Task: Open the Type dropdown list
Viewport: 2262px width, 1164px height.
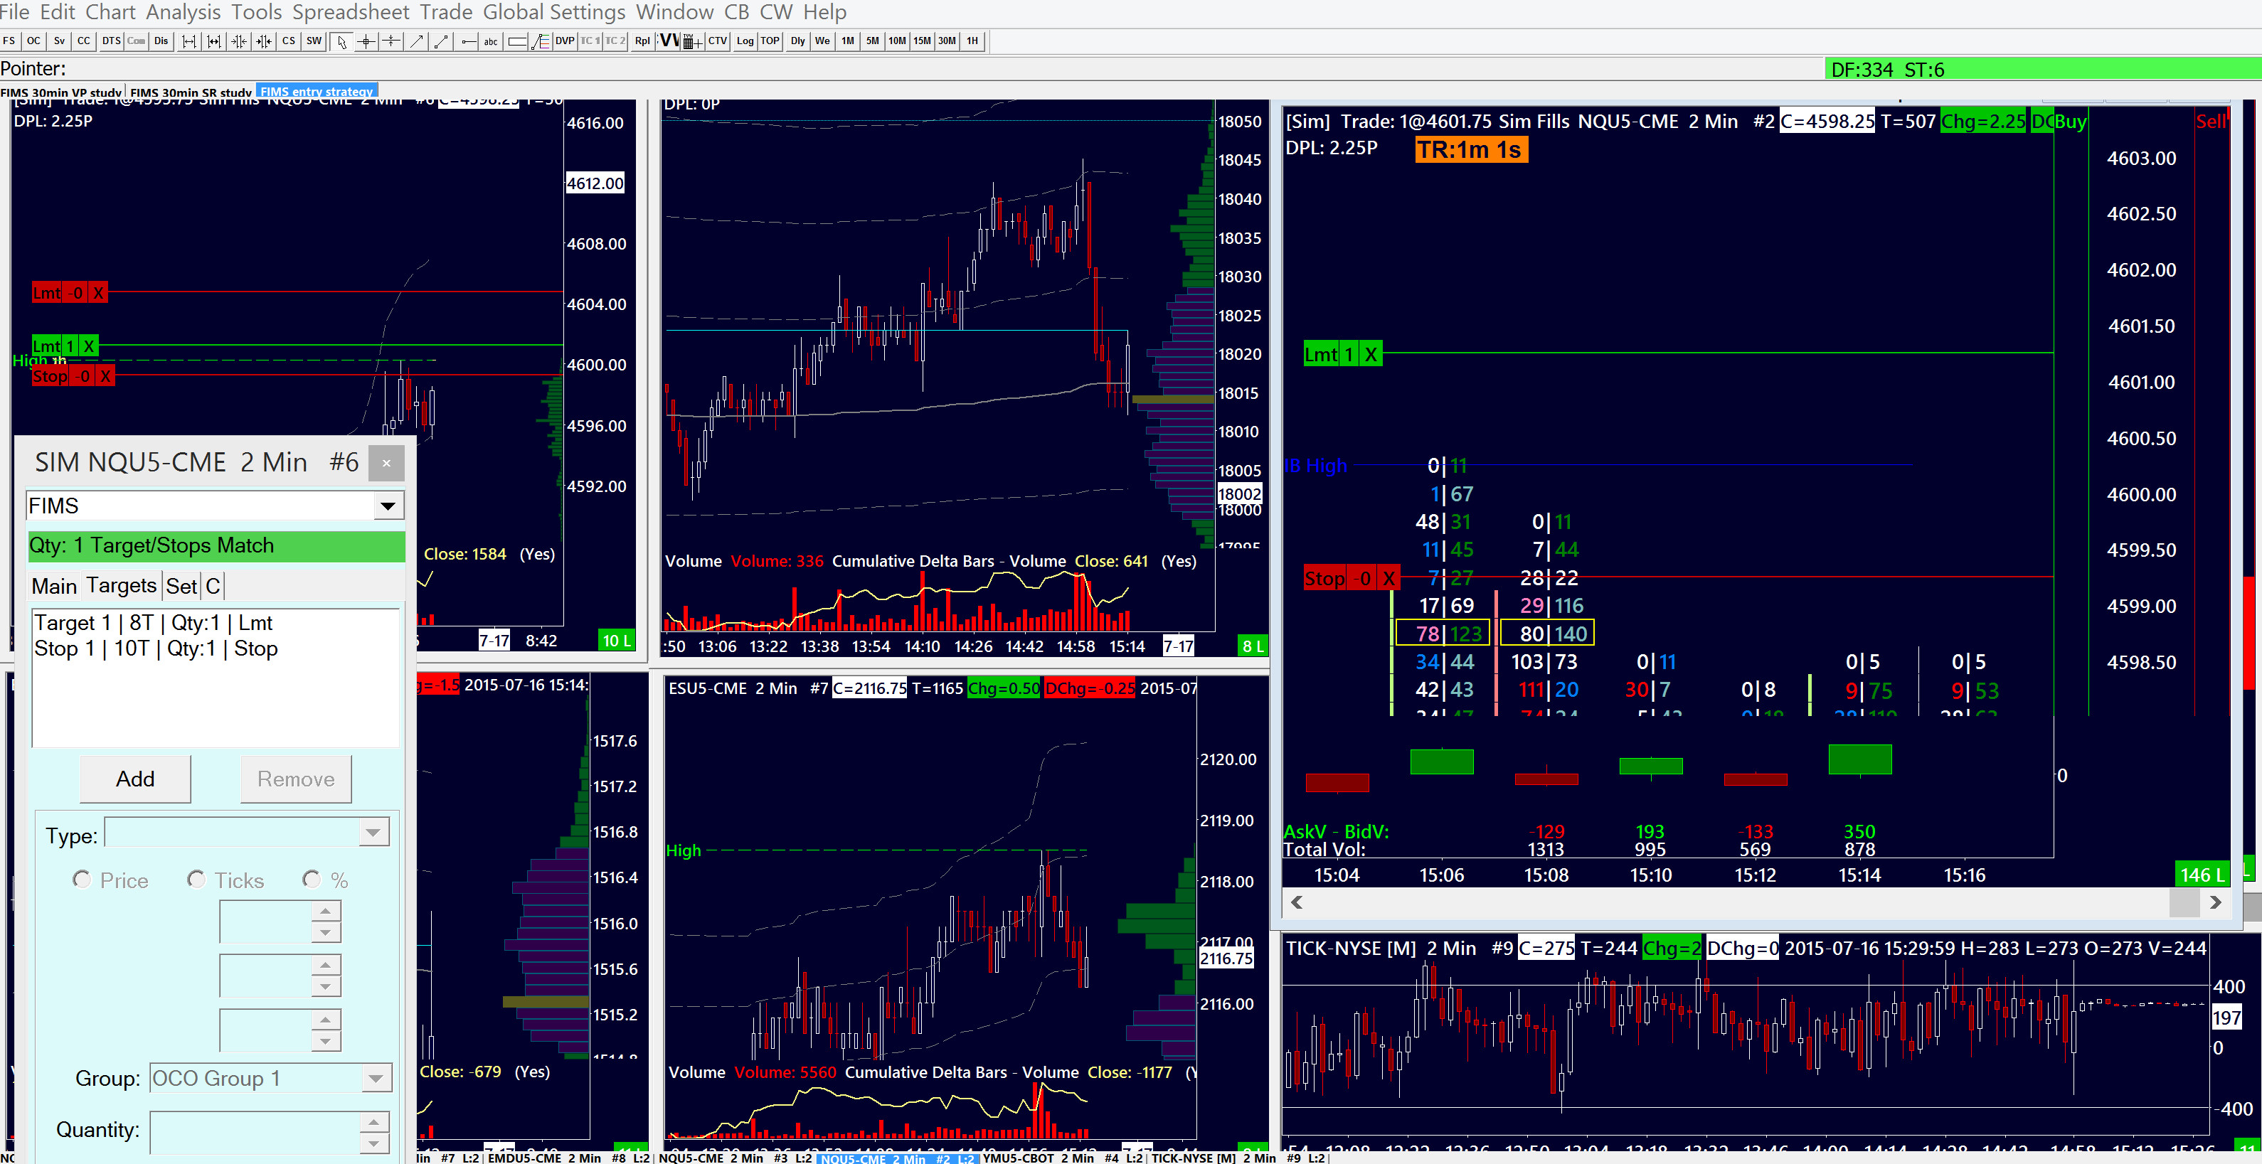Action: click(x=374, y=832)
